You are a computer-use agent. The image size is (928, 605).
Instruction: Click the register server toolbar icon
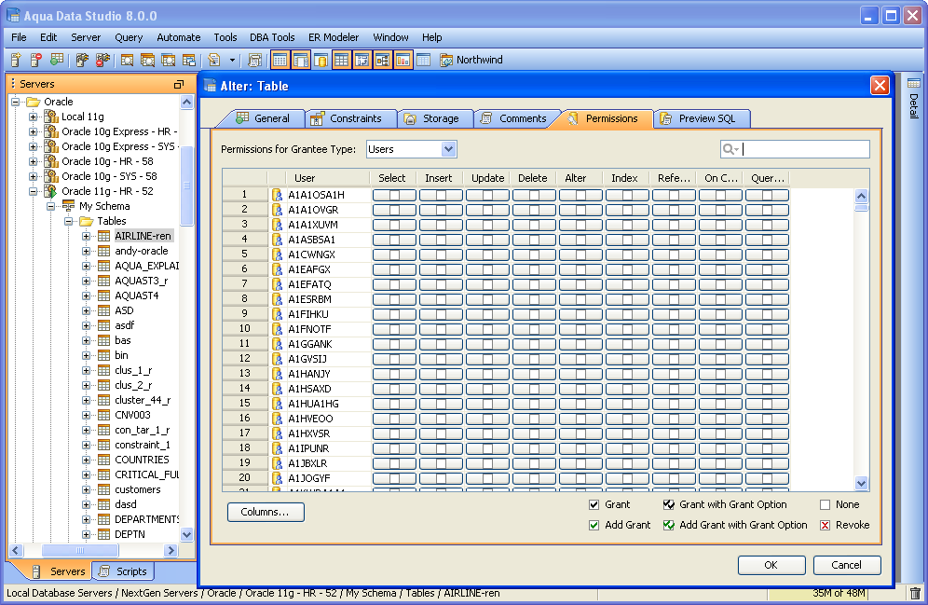(x=16, y=60)
